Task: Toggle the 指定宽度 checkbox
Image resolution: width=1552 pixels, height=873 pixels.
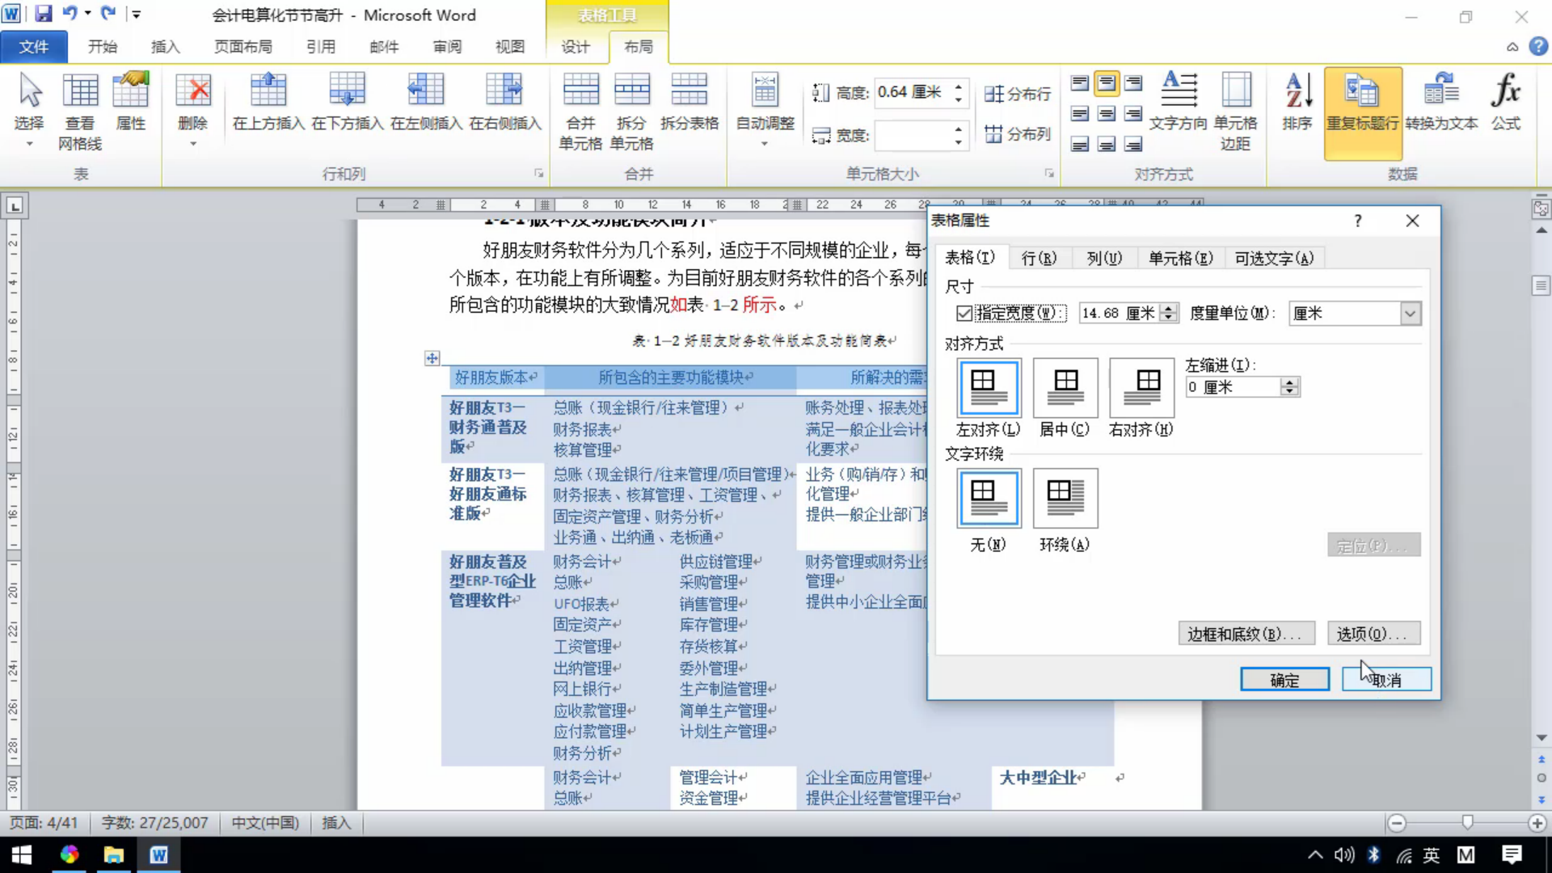Action: coord(964,313)
